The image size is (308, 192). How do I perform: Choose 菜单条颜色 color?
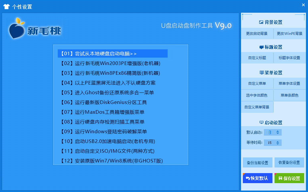point(290,95)
